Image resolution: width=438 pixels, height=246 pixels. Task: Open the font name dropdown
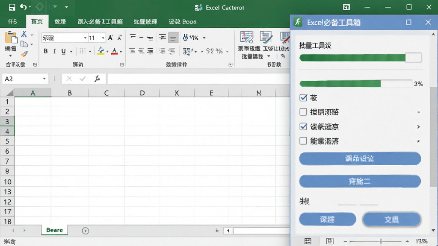85,38
